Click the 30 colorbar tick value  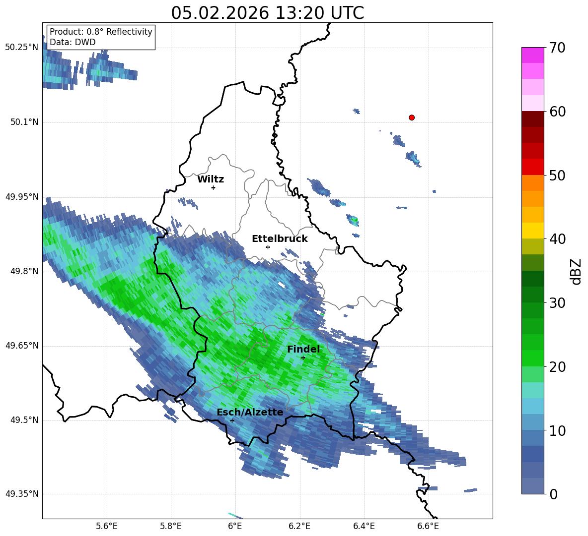[558, 303]
